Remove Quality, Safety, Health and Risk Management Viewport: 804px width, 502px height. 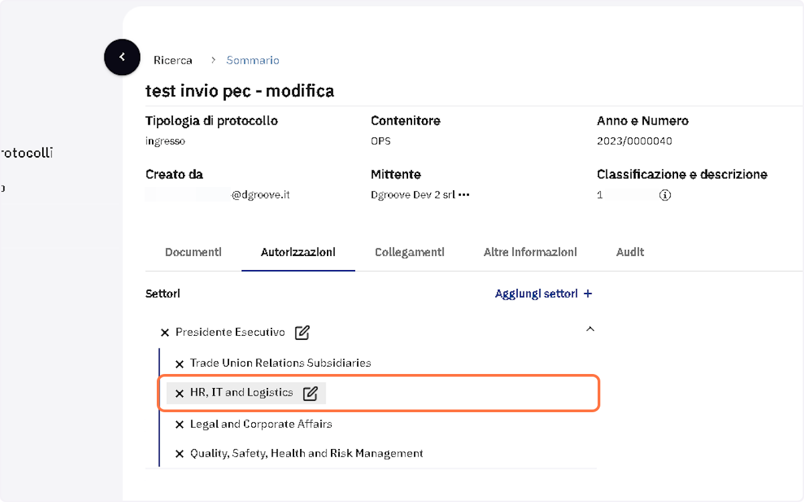click(180, 454)
